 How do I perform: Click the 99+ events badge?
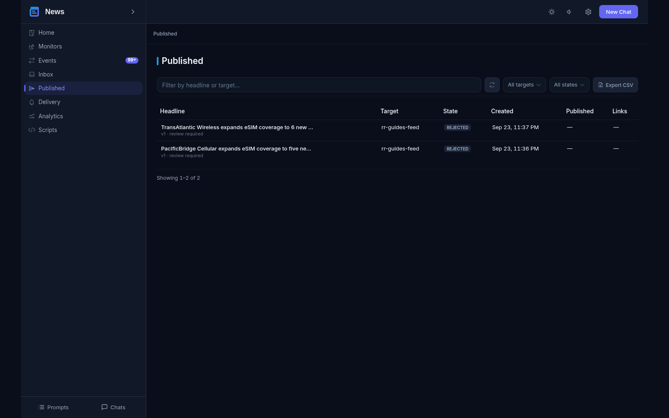pyautogui.click(x=132, y=60)
